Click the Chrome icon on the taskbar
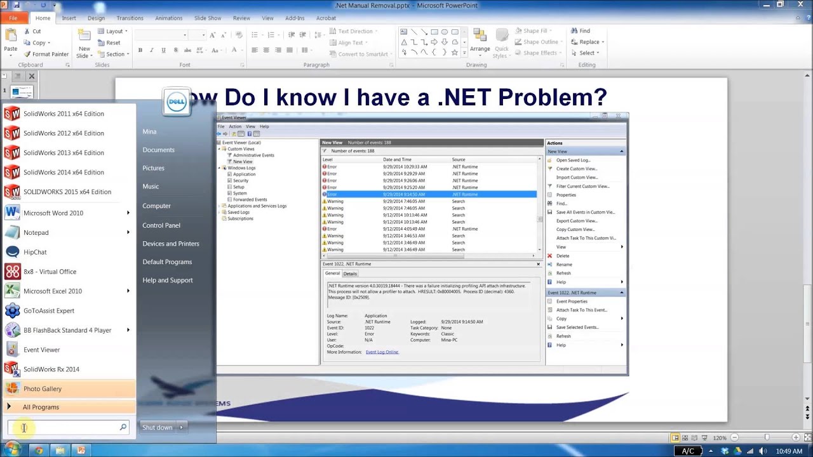The image size is (813, 457). click(39, 450)
